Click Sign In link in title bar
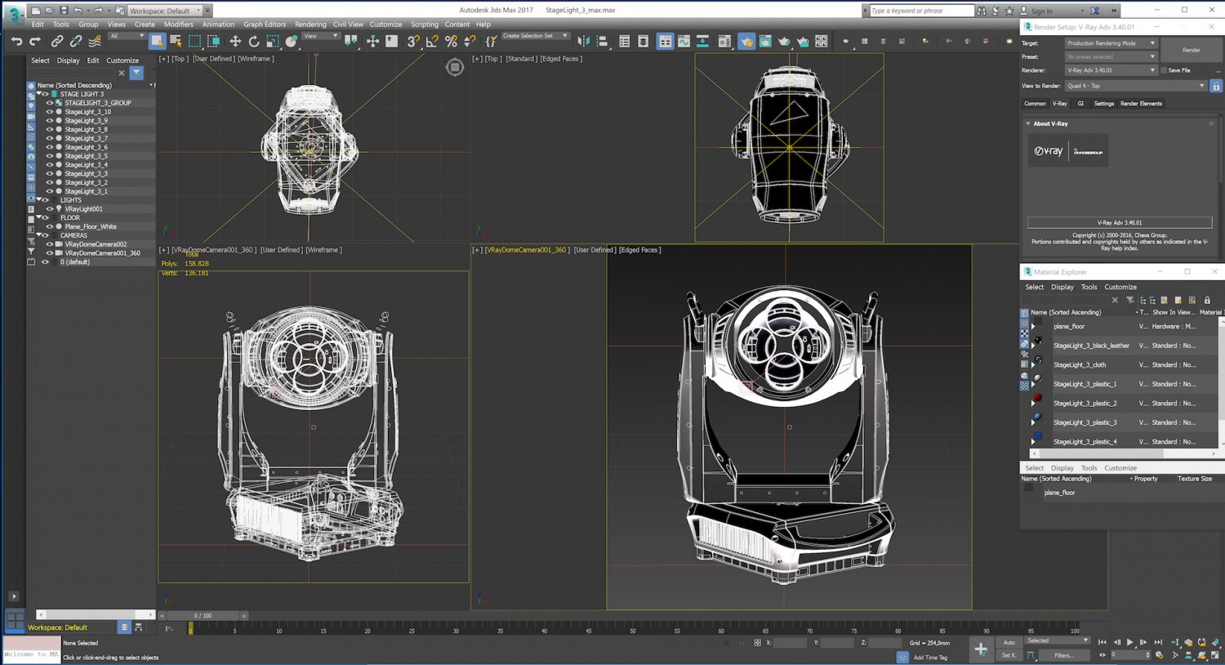Image resolution: width=1225 pixels, height=665 pixels. pyautogui.click(x=1041, y=11)
